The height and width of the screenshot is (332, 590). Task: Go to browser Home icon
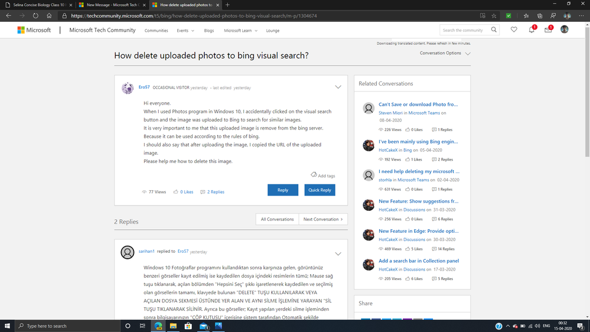49,16
